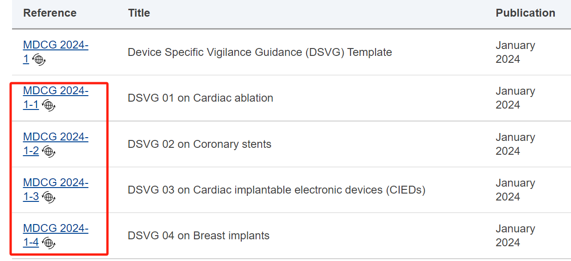Select the DSVG Template title text
The width and height of the screenshot is (571, 261).
tap(260, 52)
